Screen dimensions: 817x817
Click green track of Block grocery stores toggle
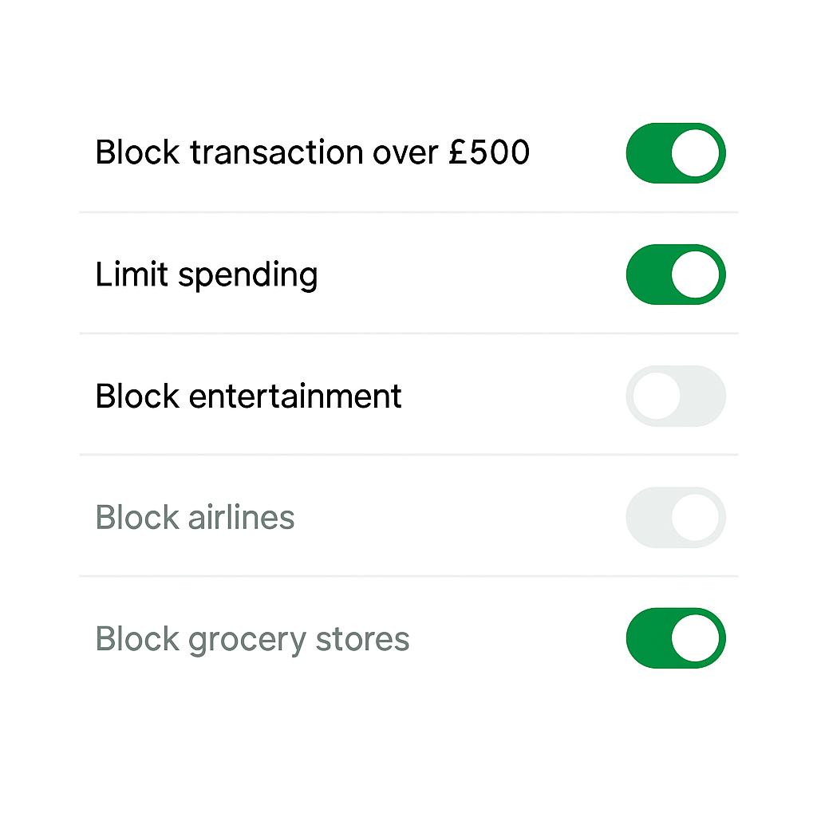click(x=648, y=638)
